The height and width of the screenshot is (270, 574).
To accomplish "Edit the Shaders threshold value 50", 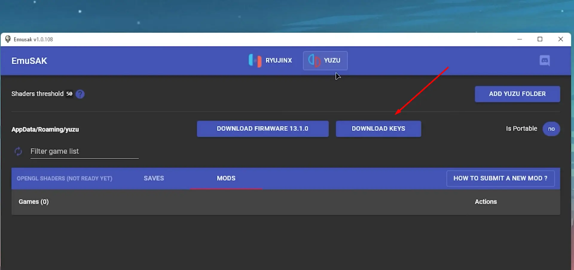I will click(69, 94).
